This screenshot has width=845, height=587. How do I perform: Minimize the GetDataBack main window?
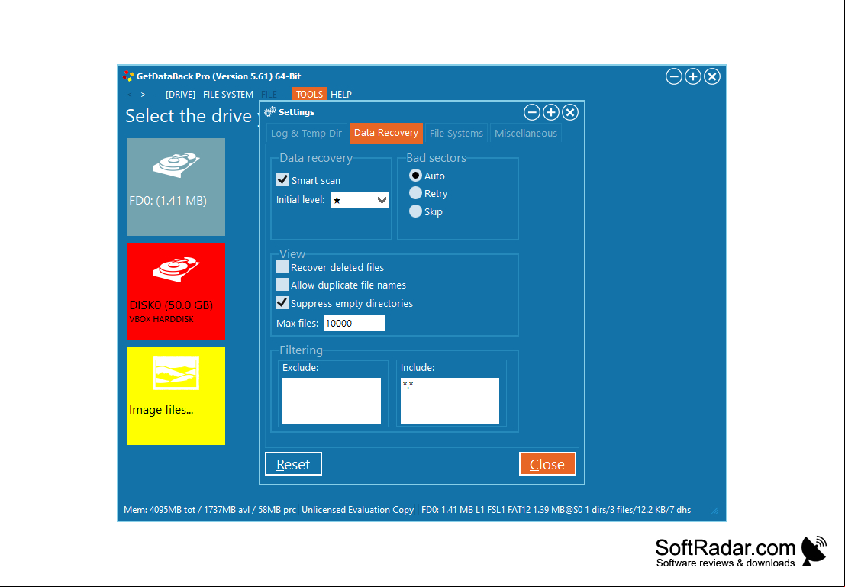pyautogui.click(x=673, y=76)
